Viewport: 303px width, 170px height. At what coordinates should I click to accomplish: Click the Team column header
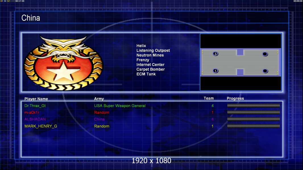[x=209, y=98]
